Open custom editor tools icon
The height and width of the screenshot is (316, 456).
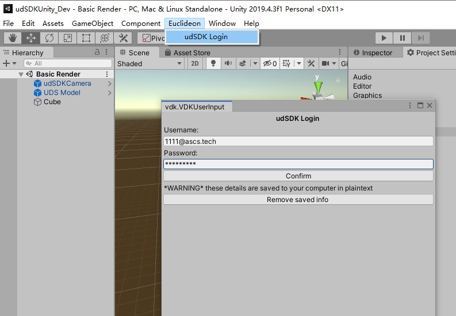pos(123,38)
